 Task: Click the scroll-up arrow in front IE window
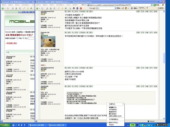pos(164,11)
